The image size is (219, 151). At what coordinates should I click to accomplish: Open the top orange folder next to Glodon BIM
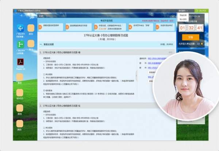[31, 28]
